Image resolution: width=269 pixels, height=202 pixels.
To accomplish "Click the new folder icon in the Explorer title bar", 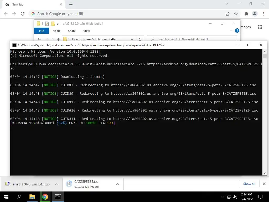I will point(53,23).
